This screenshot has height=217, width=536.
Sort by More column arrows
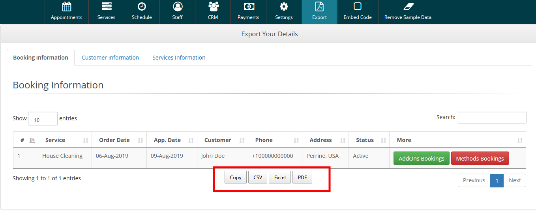tap(520, 140)
